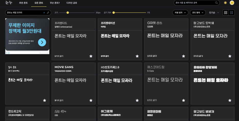
Task: Favorite the MOVE SANS font star
Action: (x=91, y=100)
